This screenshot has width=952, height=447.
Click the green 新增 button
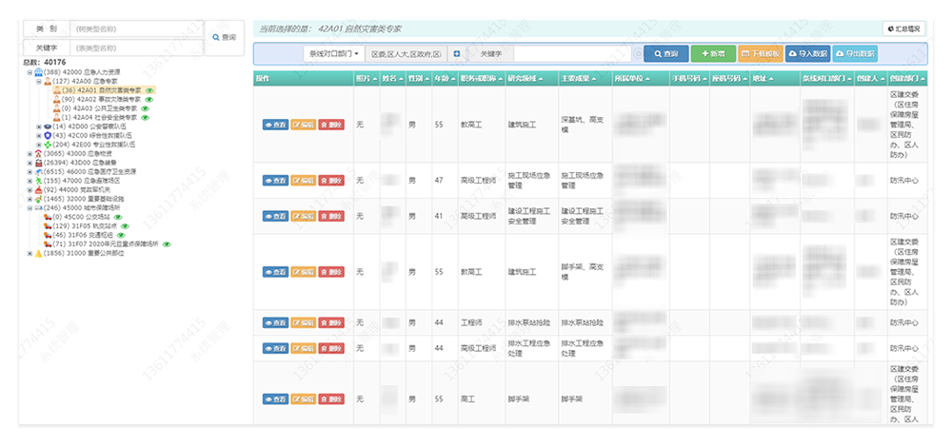click(x=711, y=54)
